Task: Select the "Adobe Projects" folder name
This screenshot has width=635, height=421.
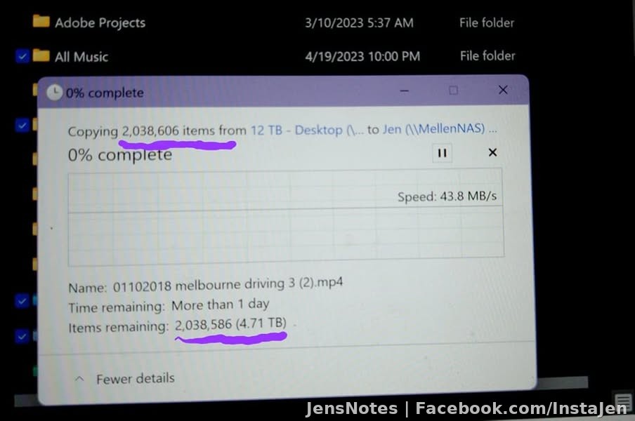Action: (x=100, y=22)
